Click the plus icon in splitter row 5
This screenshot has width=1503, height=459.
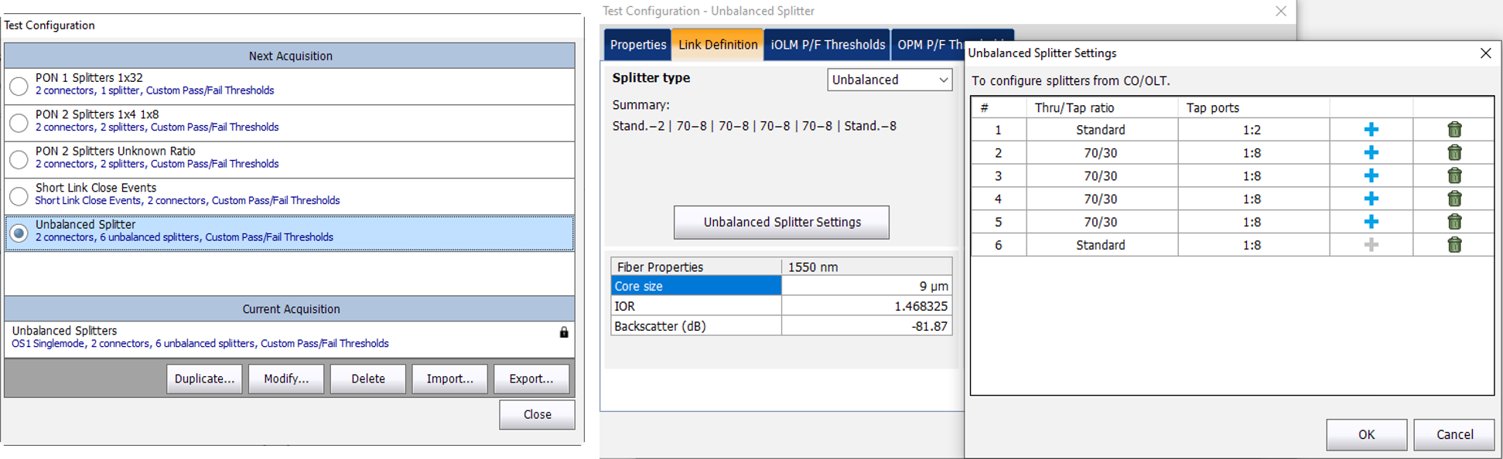(x=1371, y=222)
